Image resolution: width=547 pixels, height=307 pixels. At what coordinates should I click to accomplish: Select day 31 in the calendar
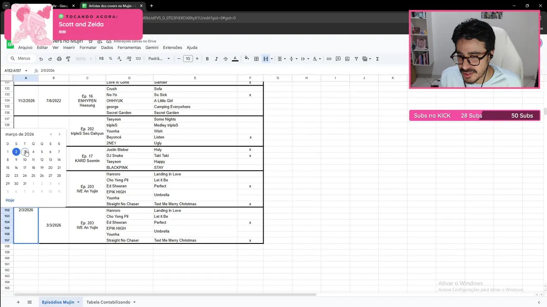coord(25,184)
